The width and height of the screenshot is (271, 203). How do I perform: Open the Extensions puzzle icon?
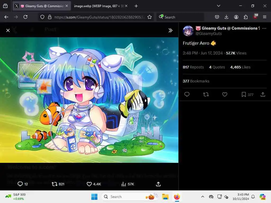pos(246,17)
